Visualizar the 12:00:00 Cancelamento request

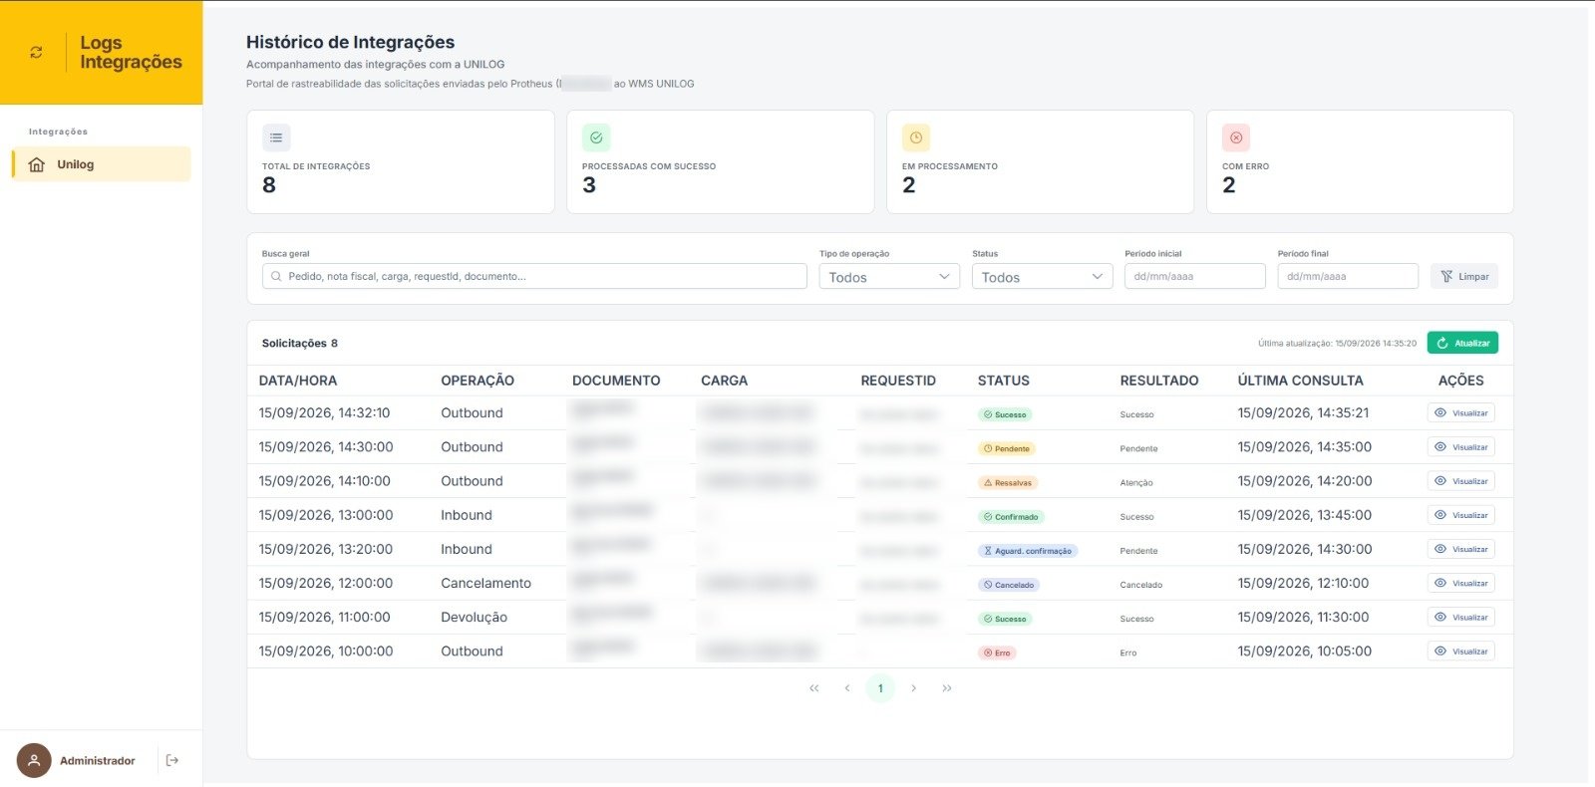click(x=1461, y=583)
